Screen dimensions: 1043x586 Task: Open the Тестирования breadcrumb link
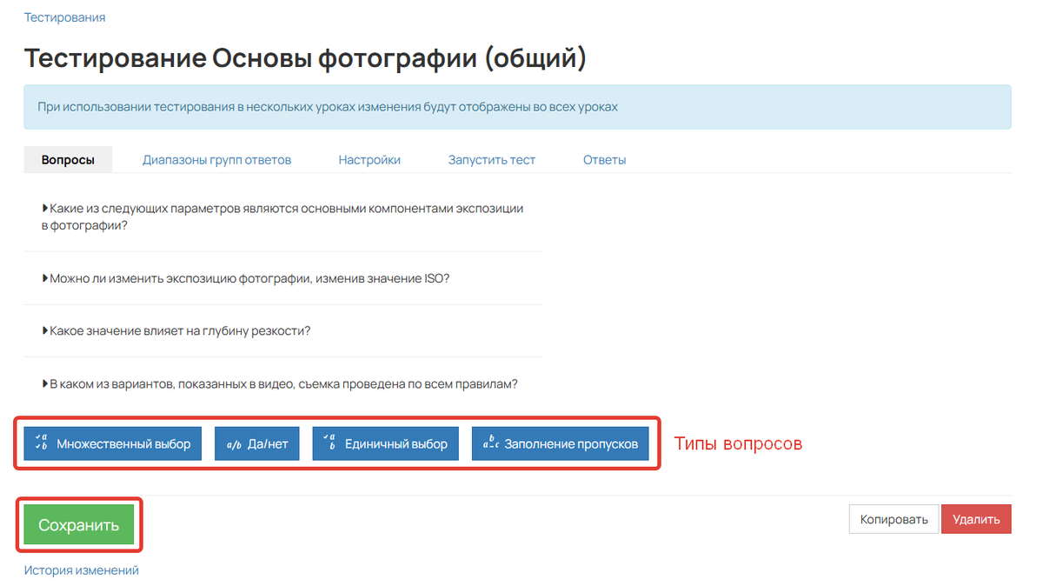click(64, 17)
